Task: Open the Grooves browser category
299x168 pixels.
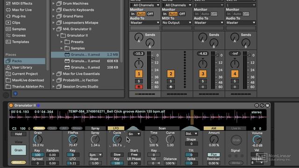Action: 15,35
